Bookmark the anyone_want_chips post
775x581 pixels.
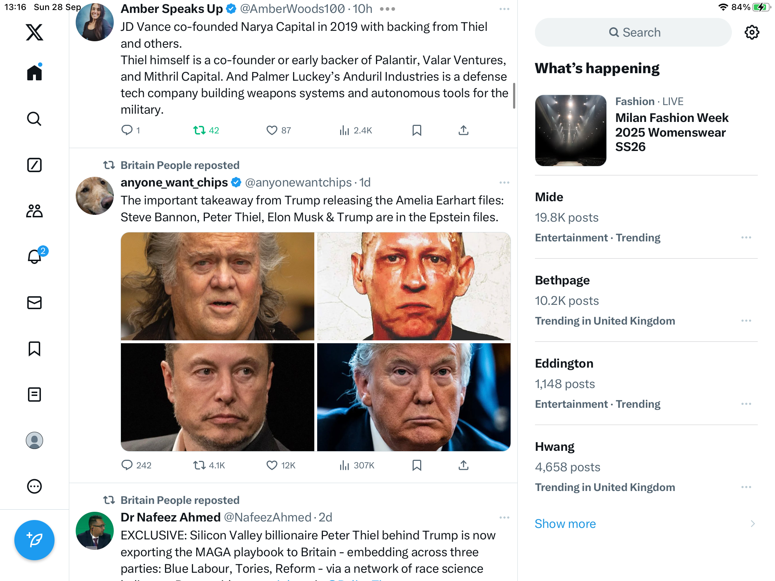pyautogui.click(x=417, y=465)
